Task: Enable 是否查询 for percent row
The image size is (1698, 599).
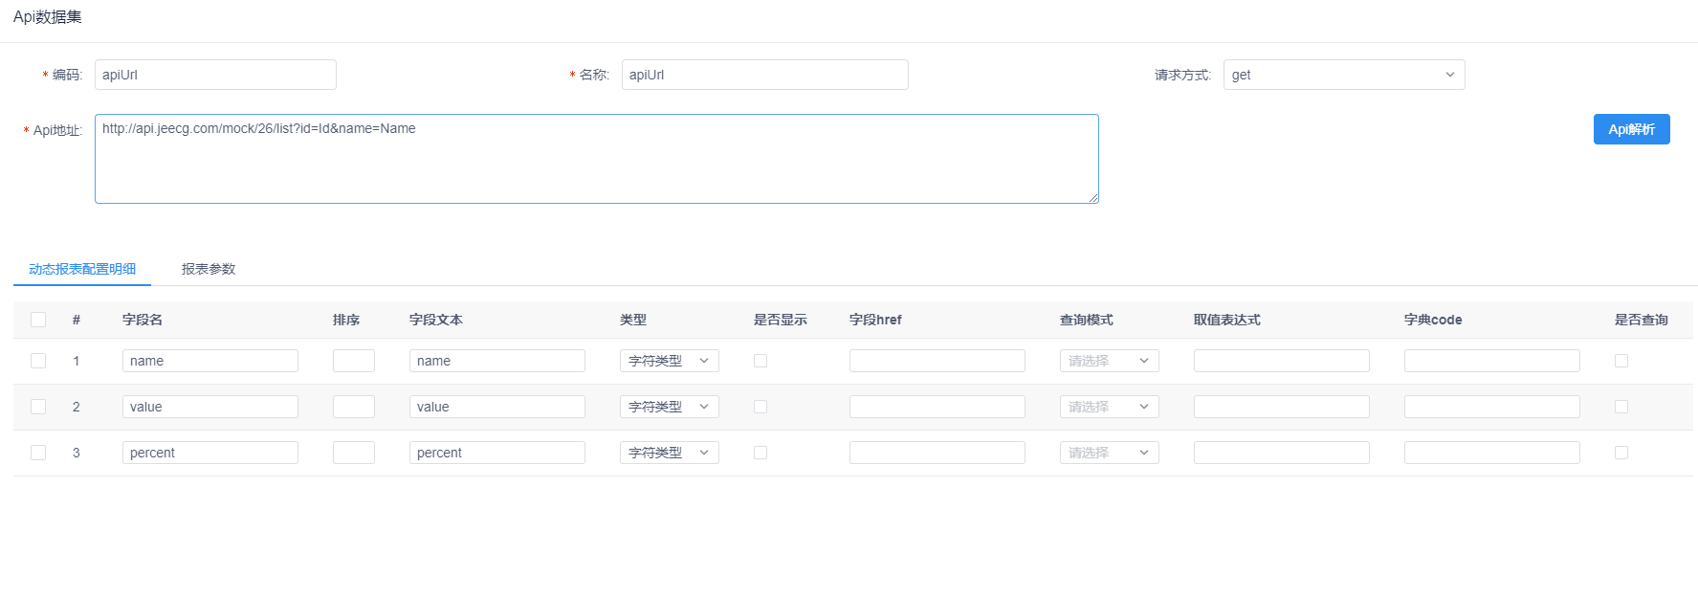Action: 1621,453
